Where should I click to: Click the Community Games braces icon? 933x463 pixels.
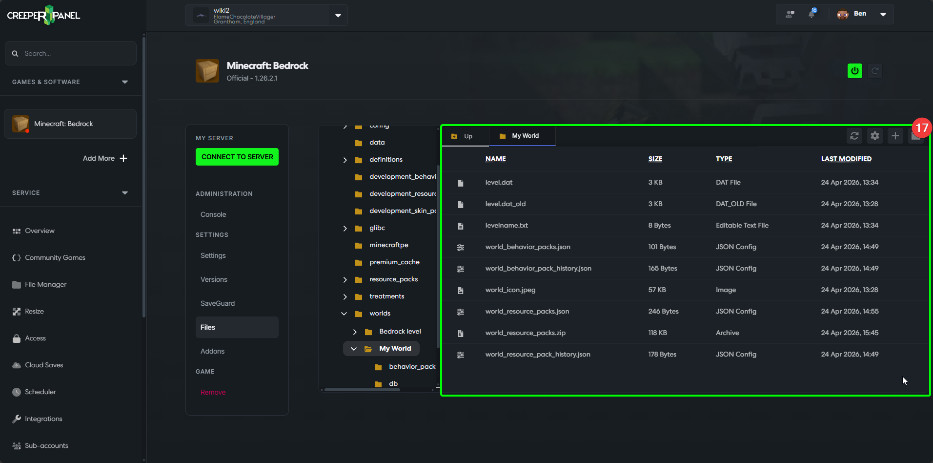click(17, 258)
